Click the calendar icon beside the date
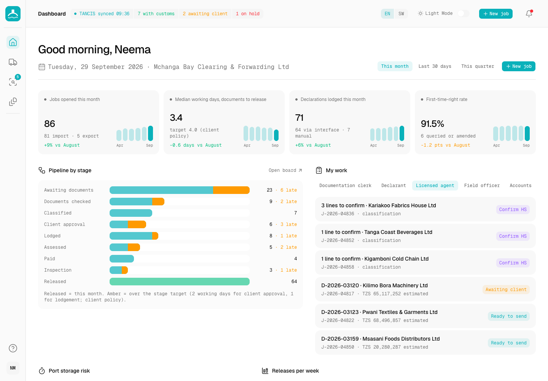 pos(42,67)
